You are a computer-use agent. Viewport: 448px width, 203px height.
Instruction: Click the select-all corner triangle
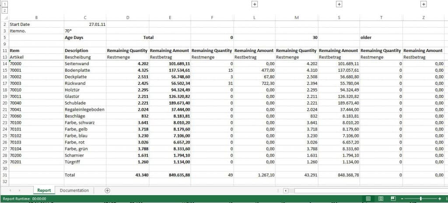[5, 17]
